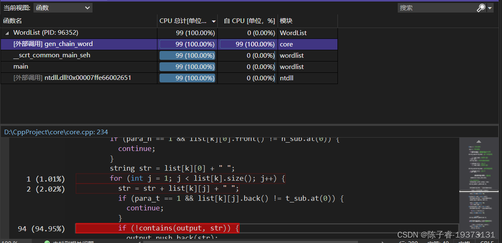This screenshot has width=502, height=243.
Task: Click the search magnifier icon
Action: (481, 8)
